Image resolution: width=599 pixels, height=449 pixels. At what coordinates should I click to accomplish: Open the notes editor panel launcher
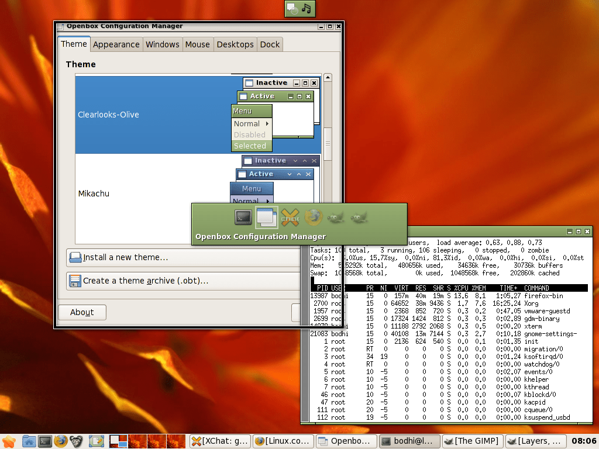tap(97, 441)
